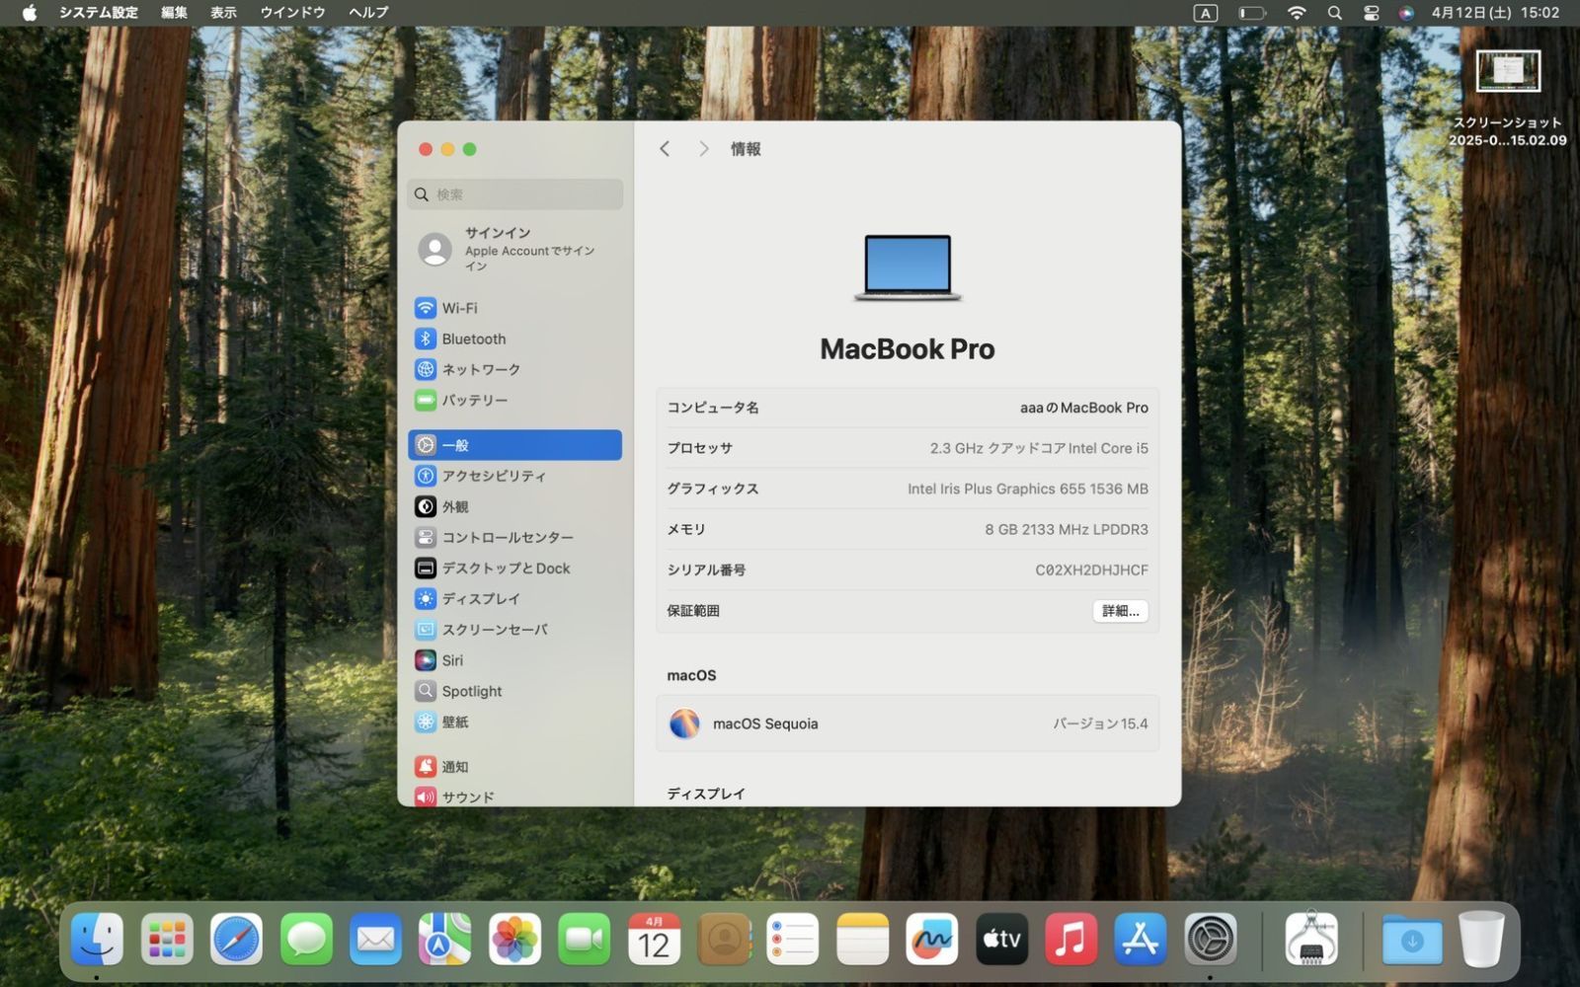
Task: Open battery status in menu bar
Action: coord(1252,13)
